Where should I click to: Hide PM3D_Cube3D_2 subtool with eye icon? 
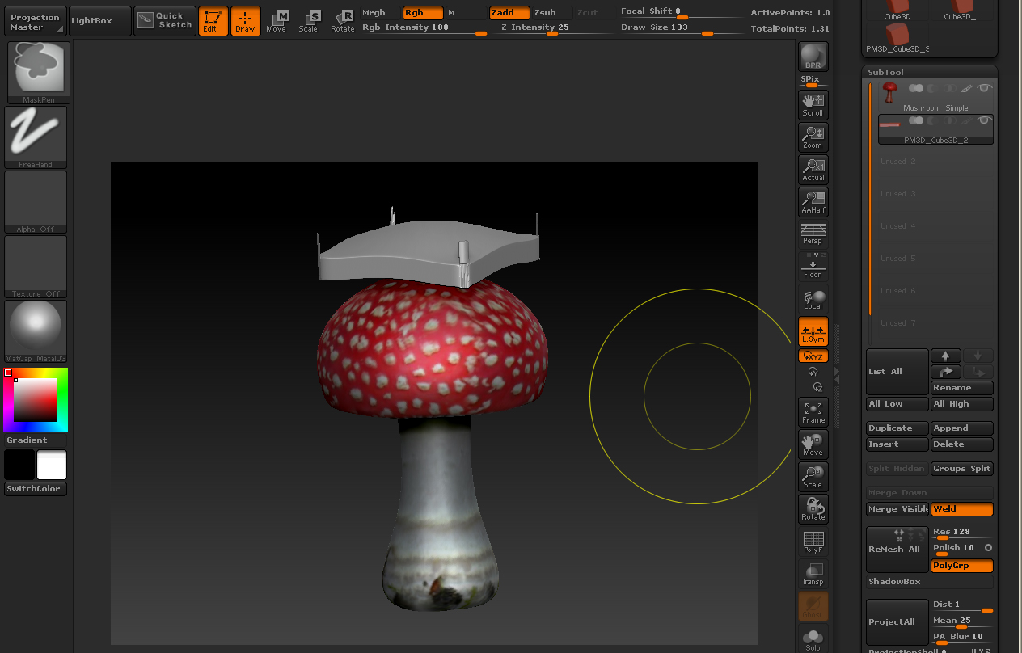(984, 120)
